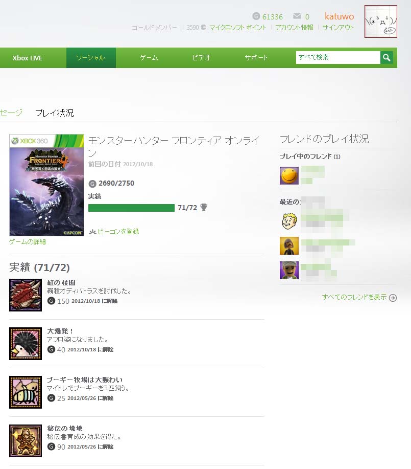
Task: Click the モンスターハンター フロンティア オンライン title
Action: click(174, 146)
